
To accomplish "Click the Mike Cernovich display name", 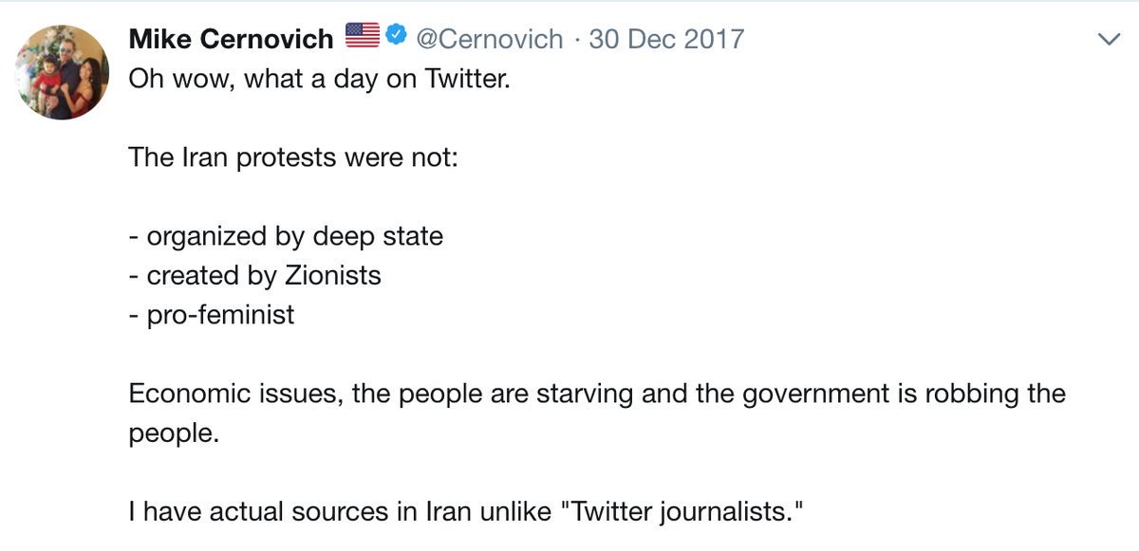I will [x=231, y=39].
